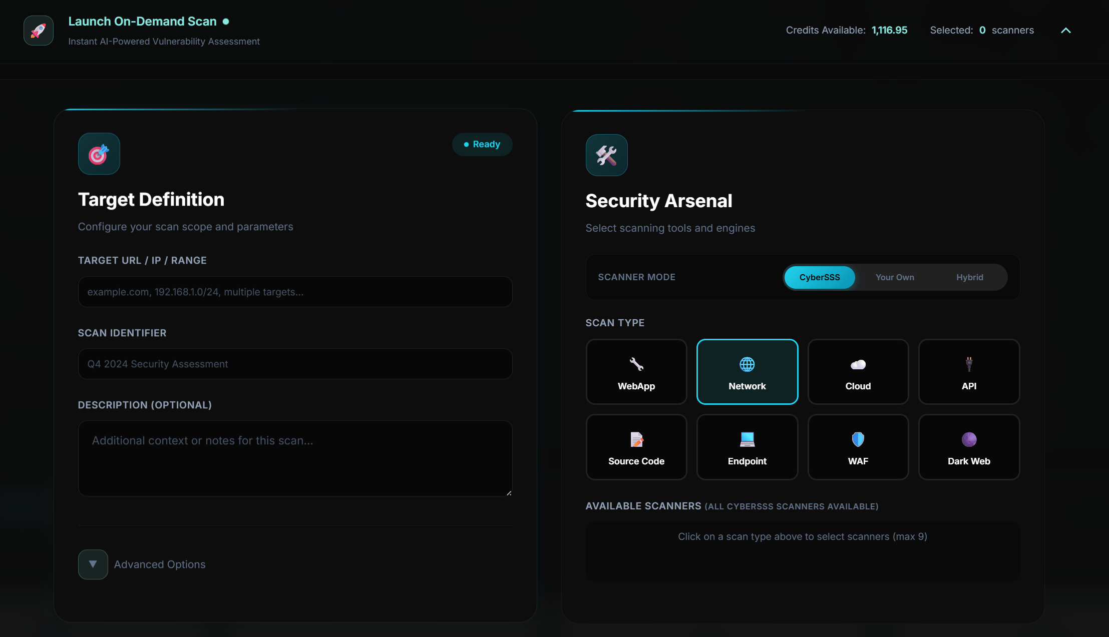1109x637 pixels.
Task: Switch scanner mode to CyberSSS
Action: tap(820, 277)
